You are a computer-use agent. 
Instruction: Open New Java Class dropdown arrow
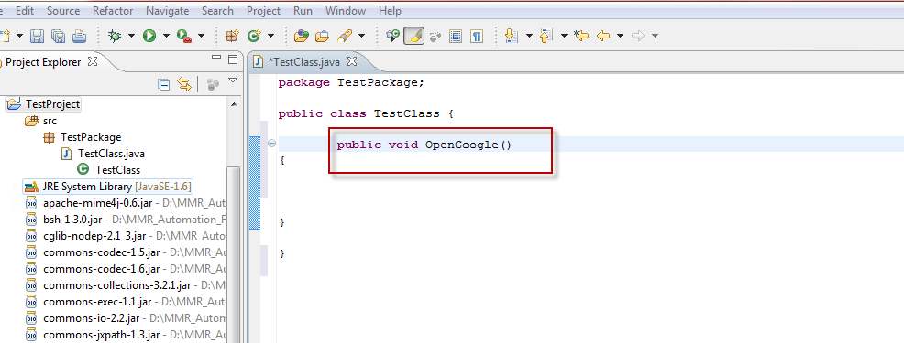pos(270,37)
